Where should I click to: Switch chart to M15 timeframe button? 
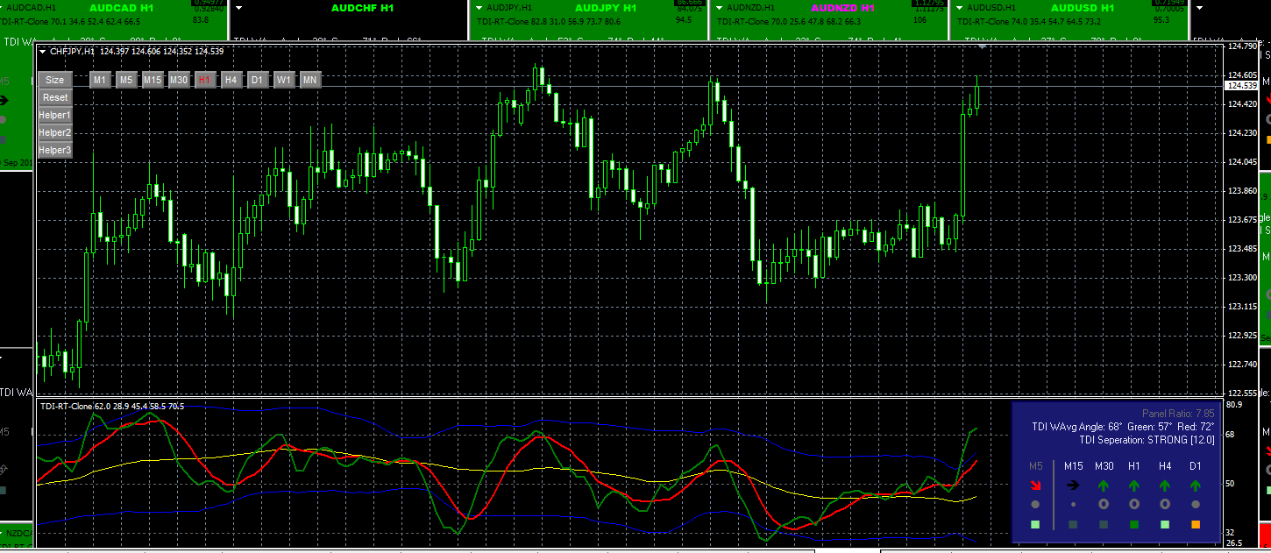point(153,80)
